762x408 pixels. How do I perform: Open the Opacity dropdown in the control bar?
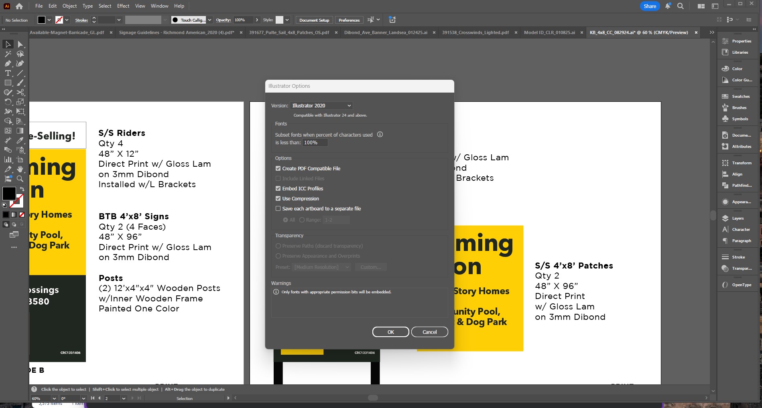257,20
